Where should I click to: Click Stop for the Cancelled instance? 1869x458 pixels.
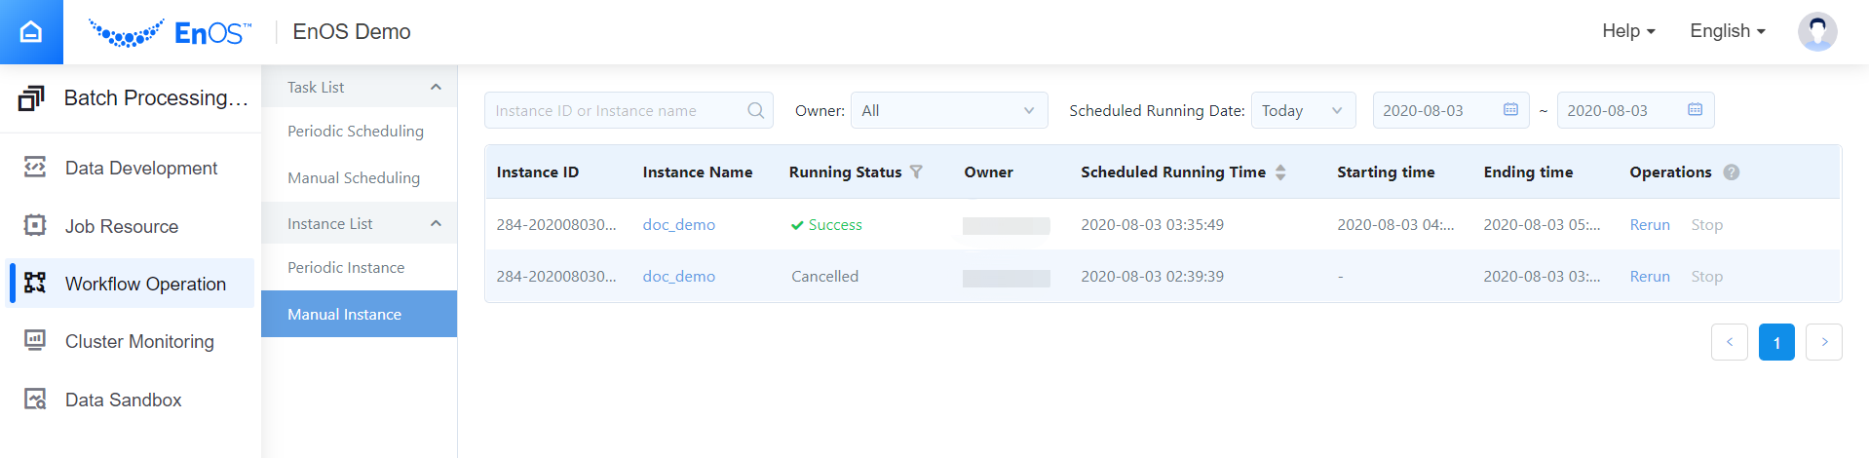[x=1706, y=276]
